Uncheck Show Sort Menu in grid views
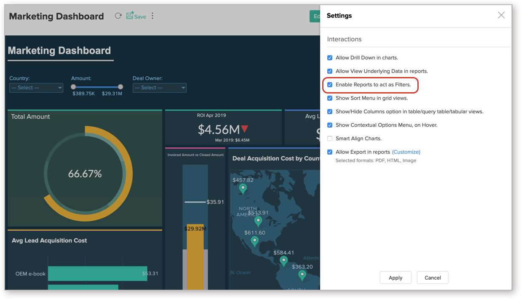521x299 pixels. click(330, 98)
